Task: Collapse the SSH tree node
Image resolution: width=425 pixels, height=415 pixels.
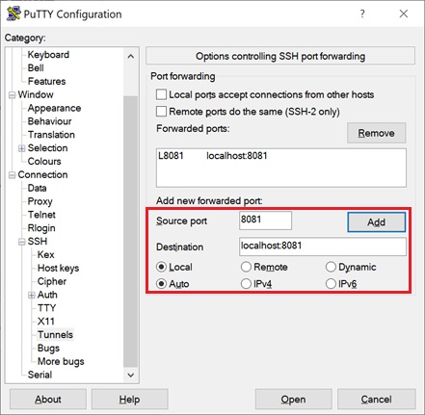Action: (21, 242)
